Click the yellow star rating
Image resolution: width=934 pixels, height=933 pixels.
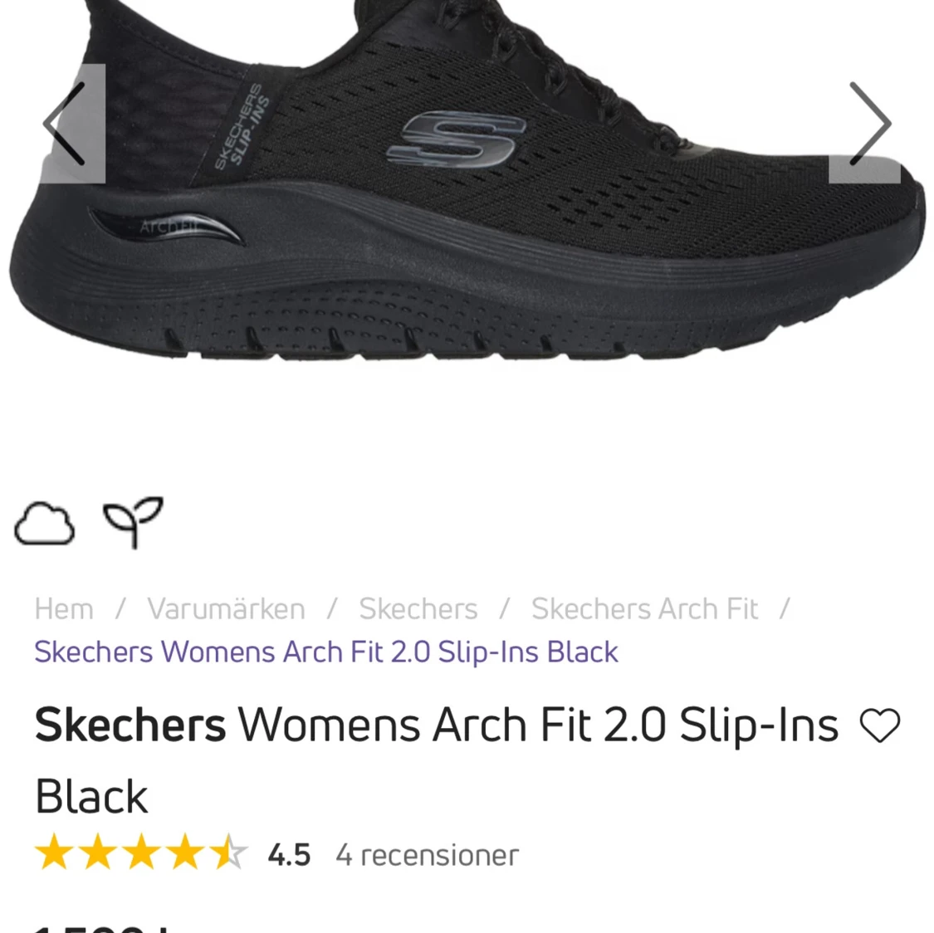tap(141, 852)
